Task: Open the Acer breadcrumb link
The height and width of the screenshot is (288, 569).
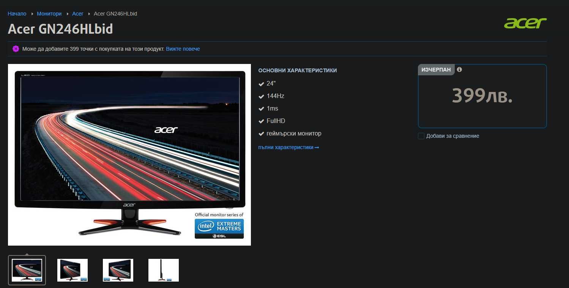Action: (78, 14)
